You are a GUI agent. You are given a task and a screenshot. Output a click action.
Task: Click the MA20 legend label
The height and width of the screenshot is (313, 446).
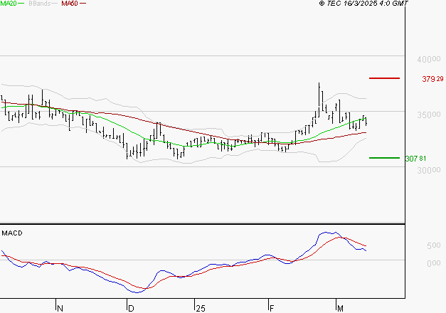(9, 4)
